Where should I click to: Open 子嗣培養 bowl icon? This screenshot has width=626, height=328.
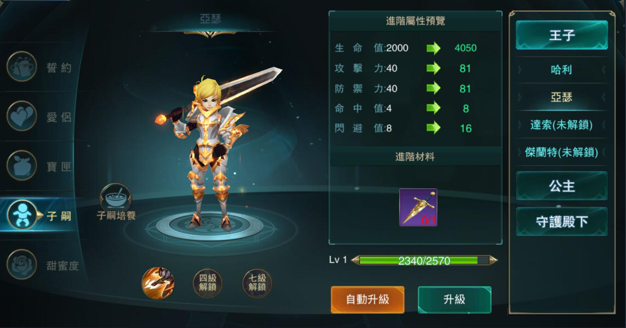[116, 198]
